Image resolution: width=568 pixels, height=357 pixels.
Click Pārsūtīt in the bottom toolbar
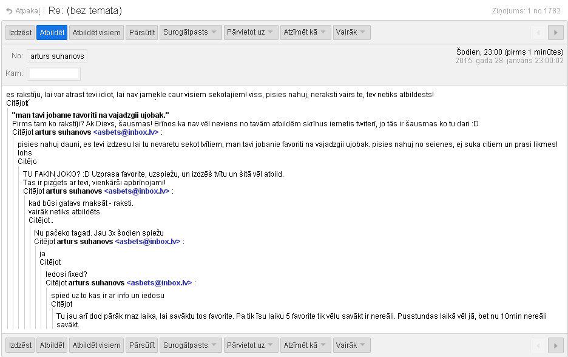tap(142, 345)
